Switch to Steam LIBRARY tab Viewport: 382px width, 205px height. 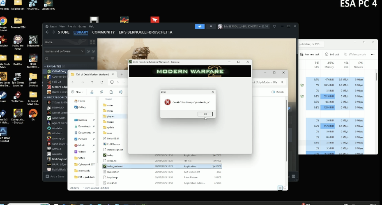point(81,32)
